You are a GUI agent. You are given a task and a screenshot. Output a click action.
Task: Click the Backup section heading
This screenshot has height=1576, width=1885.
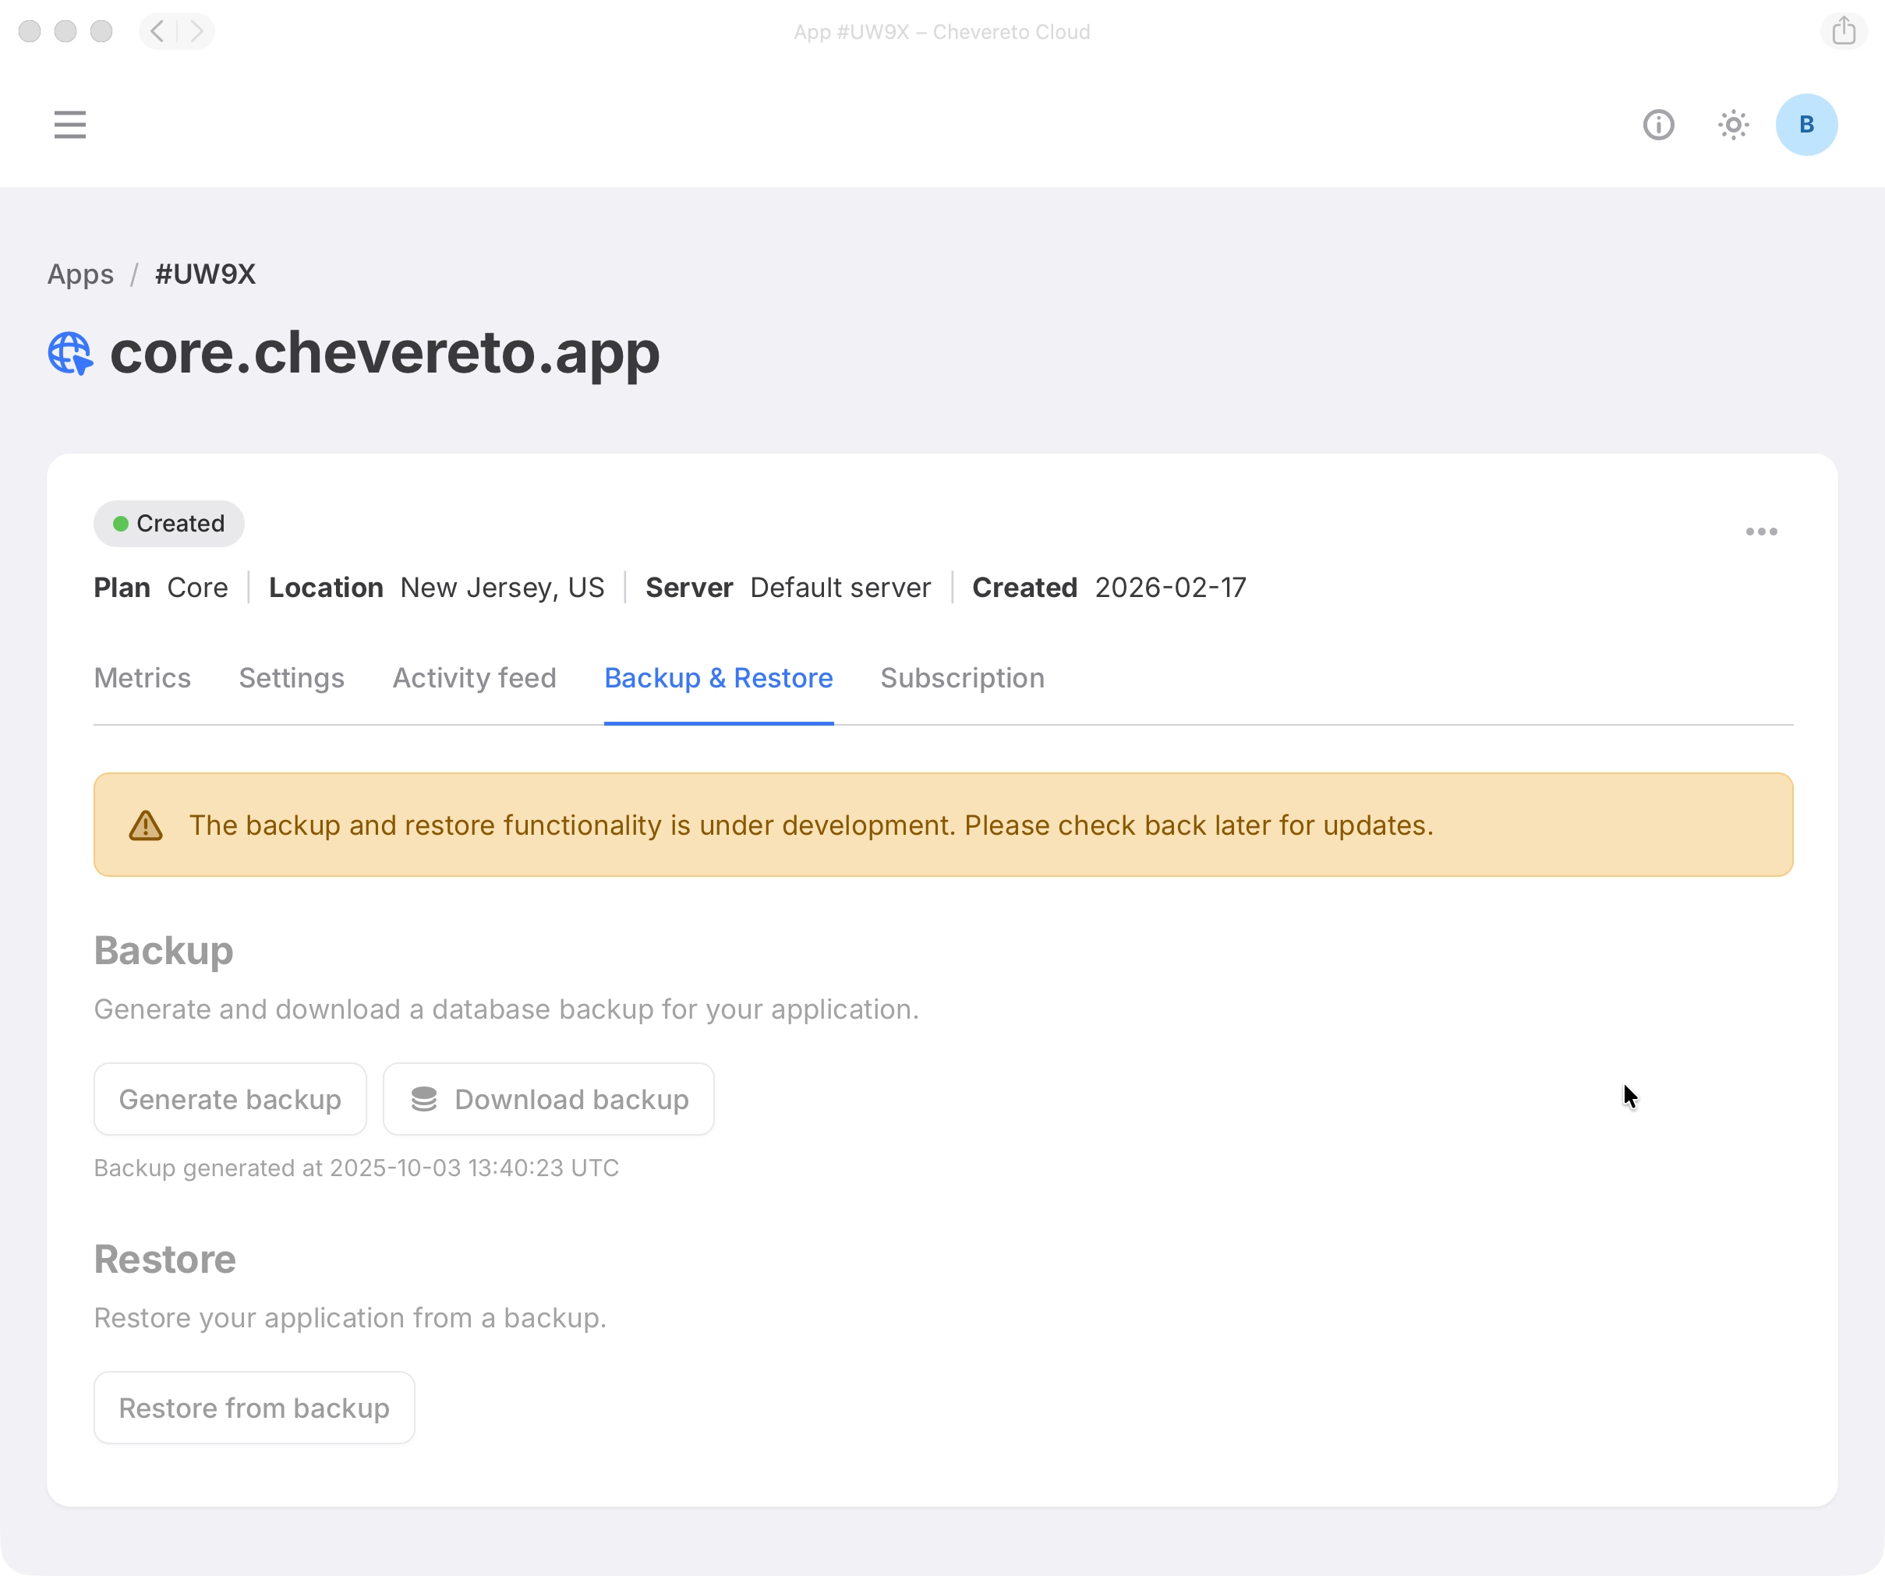click(x=164, y=950)
